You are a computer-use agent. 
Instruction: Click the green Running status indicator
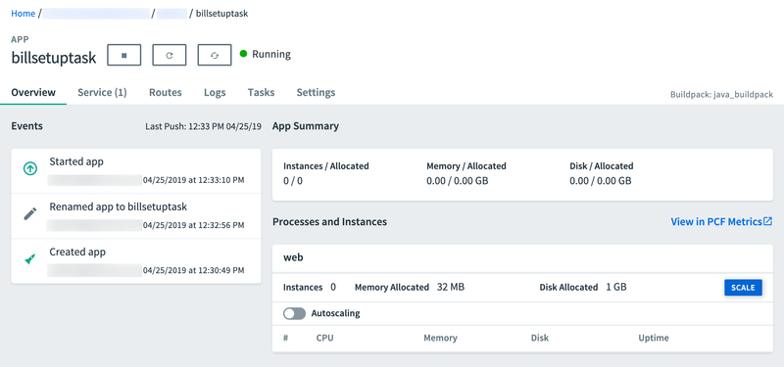click(x=243, y=54)
